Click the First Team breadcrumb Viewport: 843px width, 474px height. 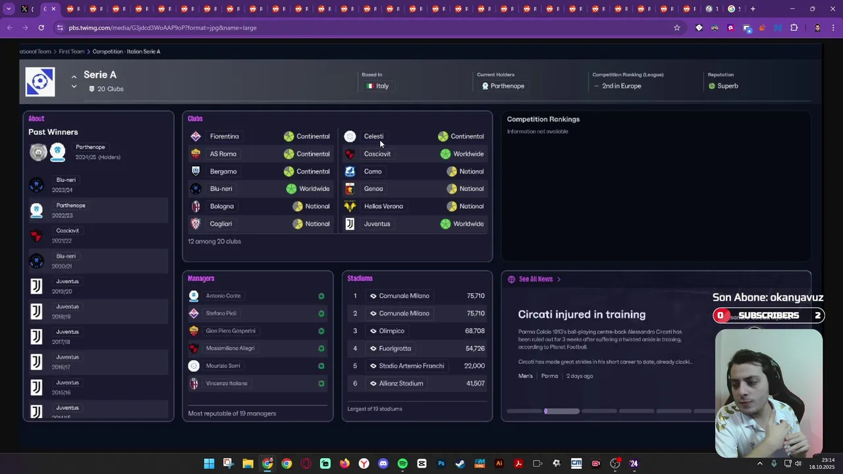pyautogui.click(x=72, y=51)
